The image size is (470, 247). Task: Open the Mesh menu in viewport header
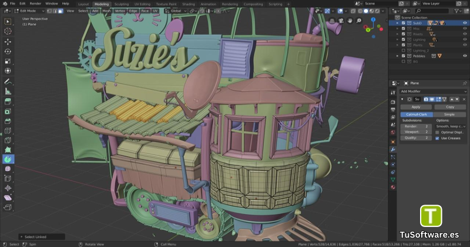tap(106, 11)
